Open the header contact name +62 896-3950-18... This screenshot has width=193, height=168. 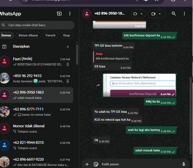click(109, 13)
